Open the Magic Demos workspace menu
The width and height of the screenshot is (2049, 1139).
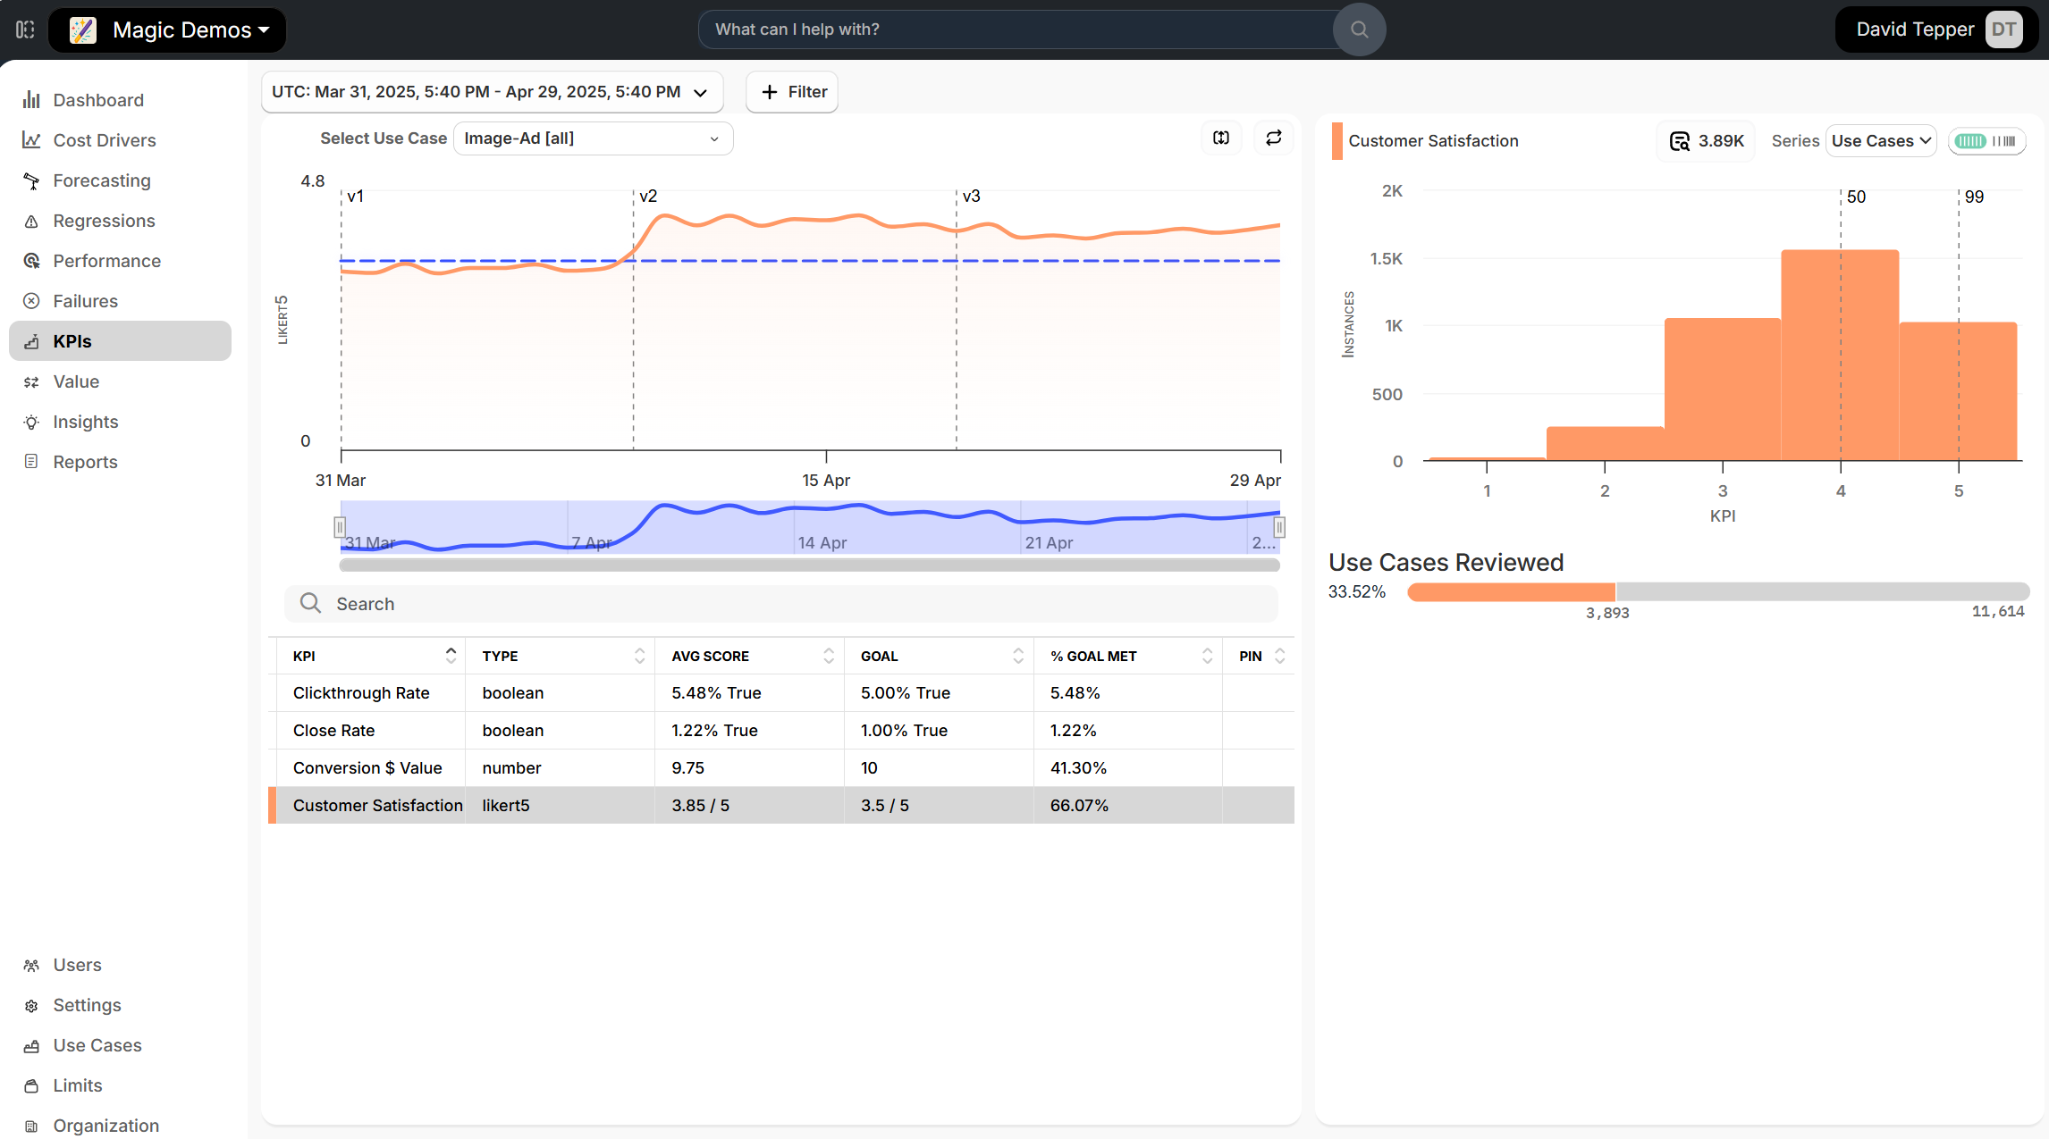coord(168,29)
